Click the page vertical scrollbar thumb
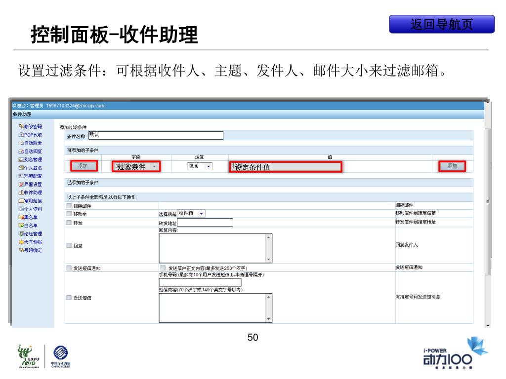The height and width of the screenshot is (379, 506). click(488, 201)
